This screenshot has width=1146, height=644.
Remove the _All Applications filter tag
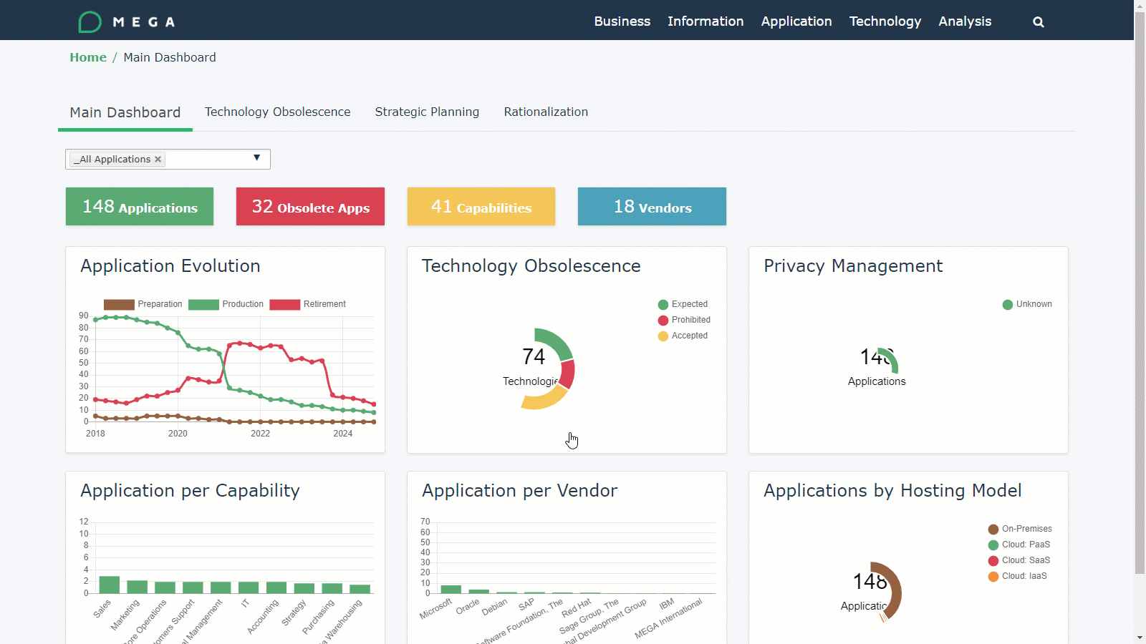158,160
